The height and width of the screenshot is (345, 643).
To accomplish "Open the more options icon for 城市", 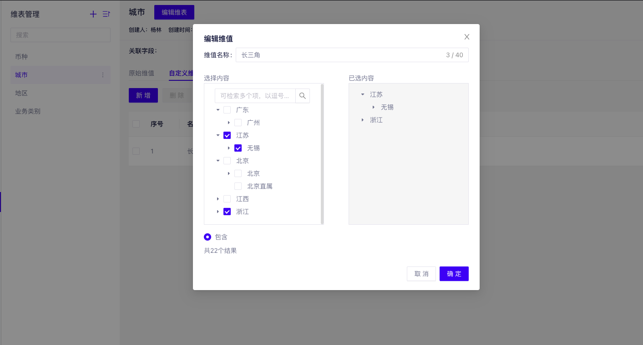I will click(x=103, y=75).
